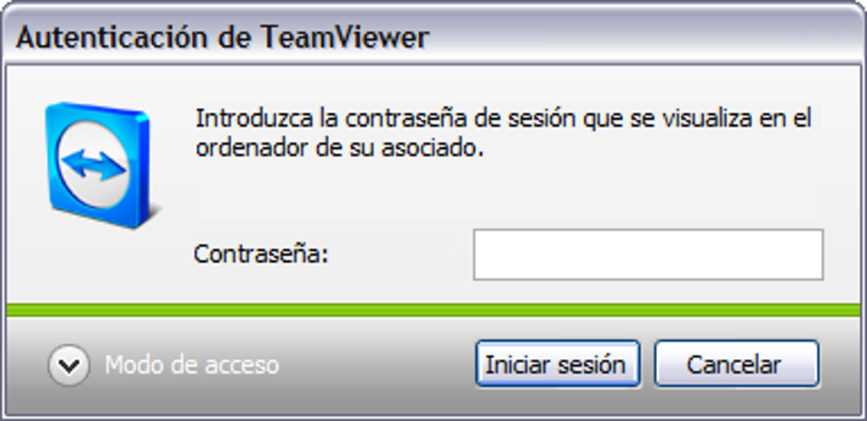
Task: Click the green separator bar
Action: [433, 310]
